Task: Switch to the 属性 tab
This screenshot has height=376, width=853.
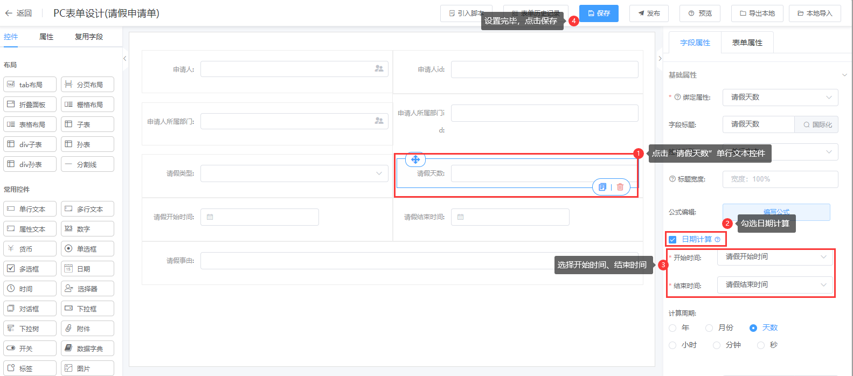Action: (46, 37)
